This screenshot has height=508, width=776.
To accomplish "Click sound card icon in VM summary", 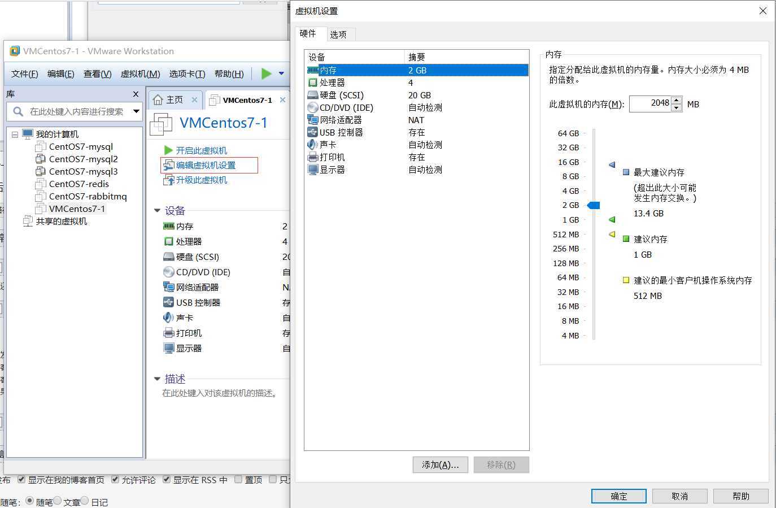I will [168, 318].
